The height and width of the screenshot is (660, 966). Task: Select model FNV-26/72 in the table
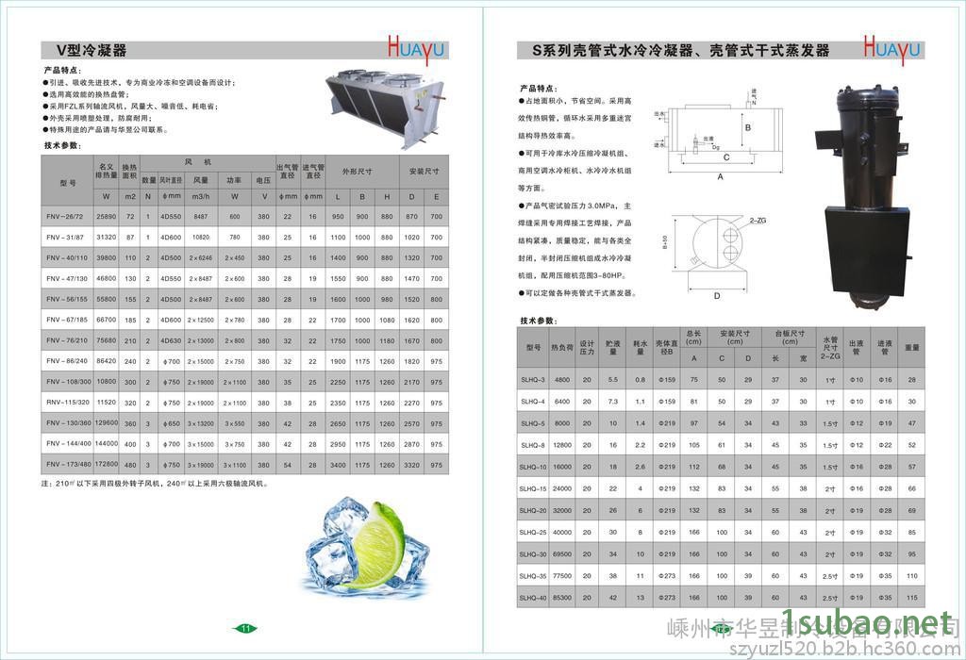click(x=65, y=217)
